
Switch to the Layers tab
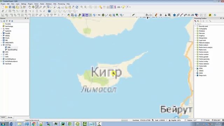point(3,117)
